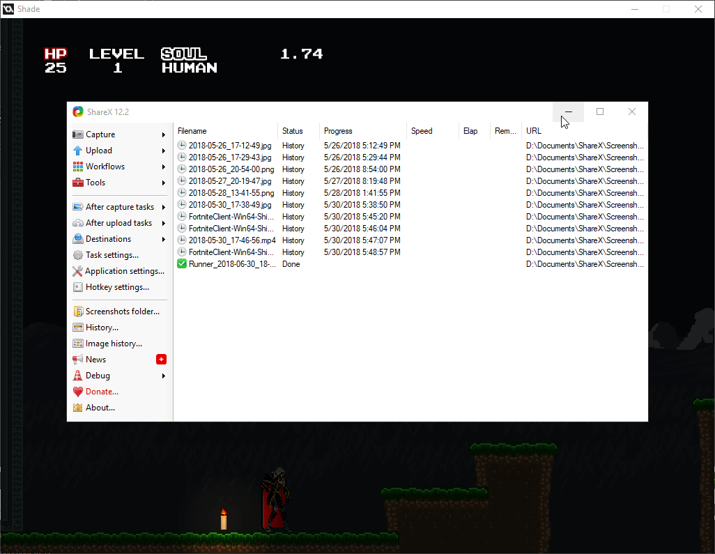Click the Hotkey settings key icon
This screenshot has height=554, width=715.
coord(78,287)
